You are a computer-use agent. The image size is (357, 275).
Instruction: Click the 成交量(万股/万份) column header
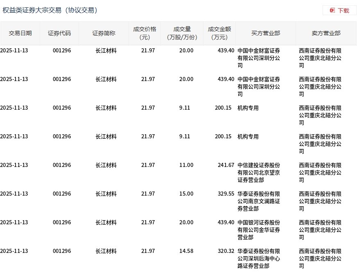point(182,33)
